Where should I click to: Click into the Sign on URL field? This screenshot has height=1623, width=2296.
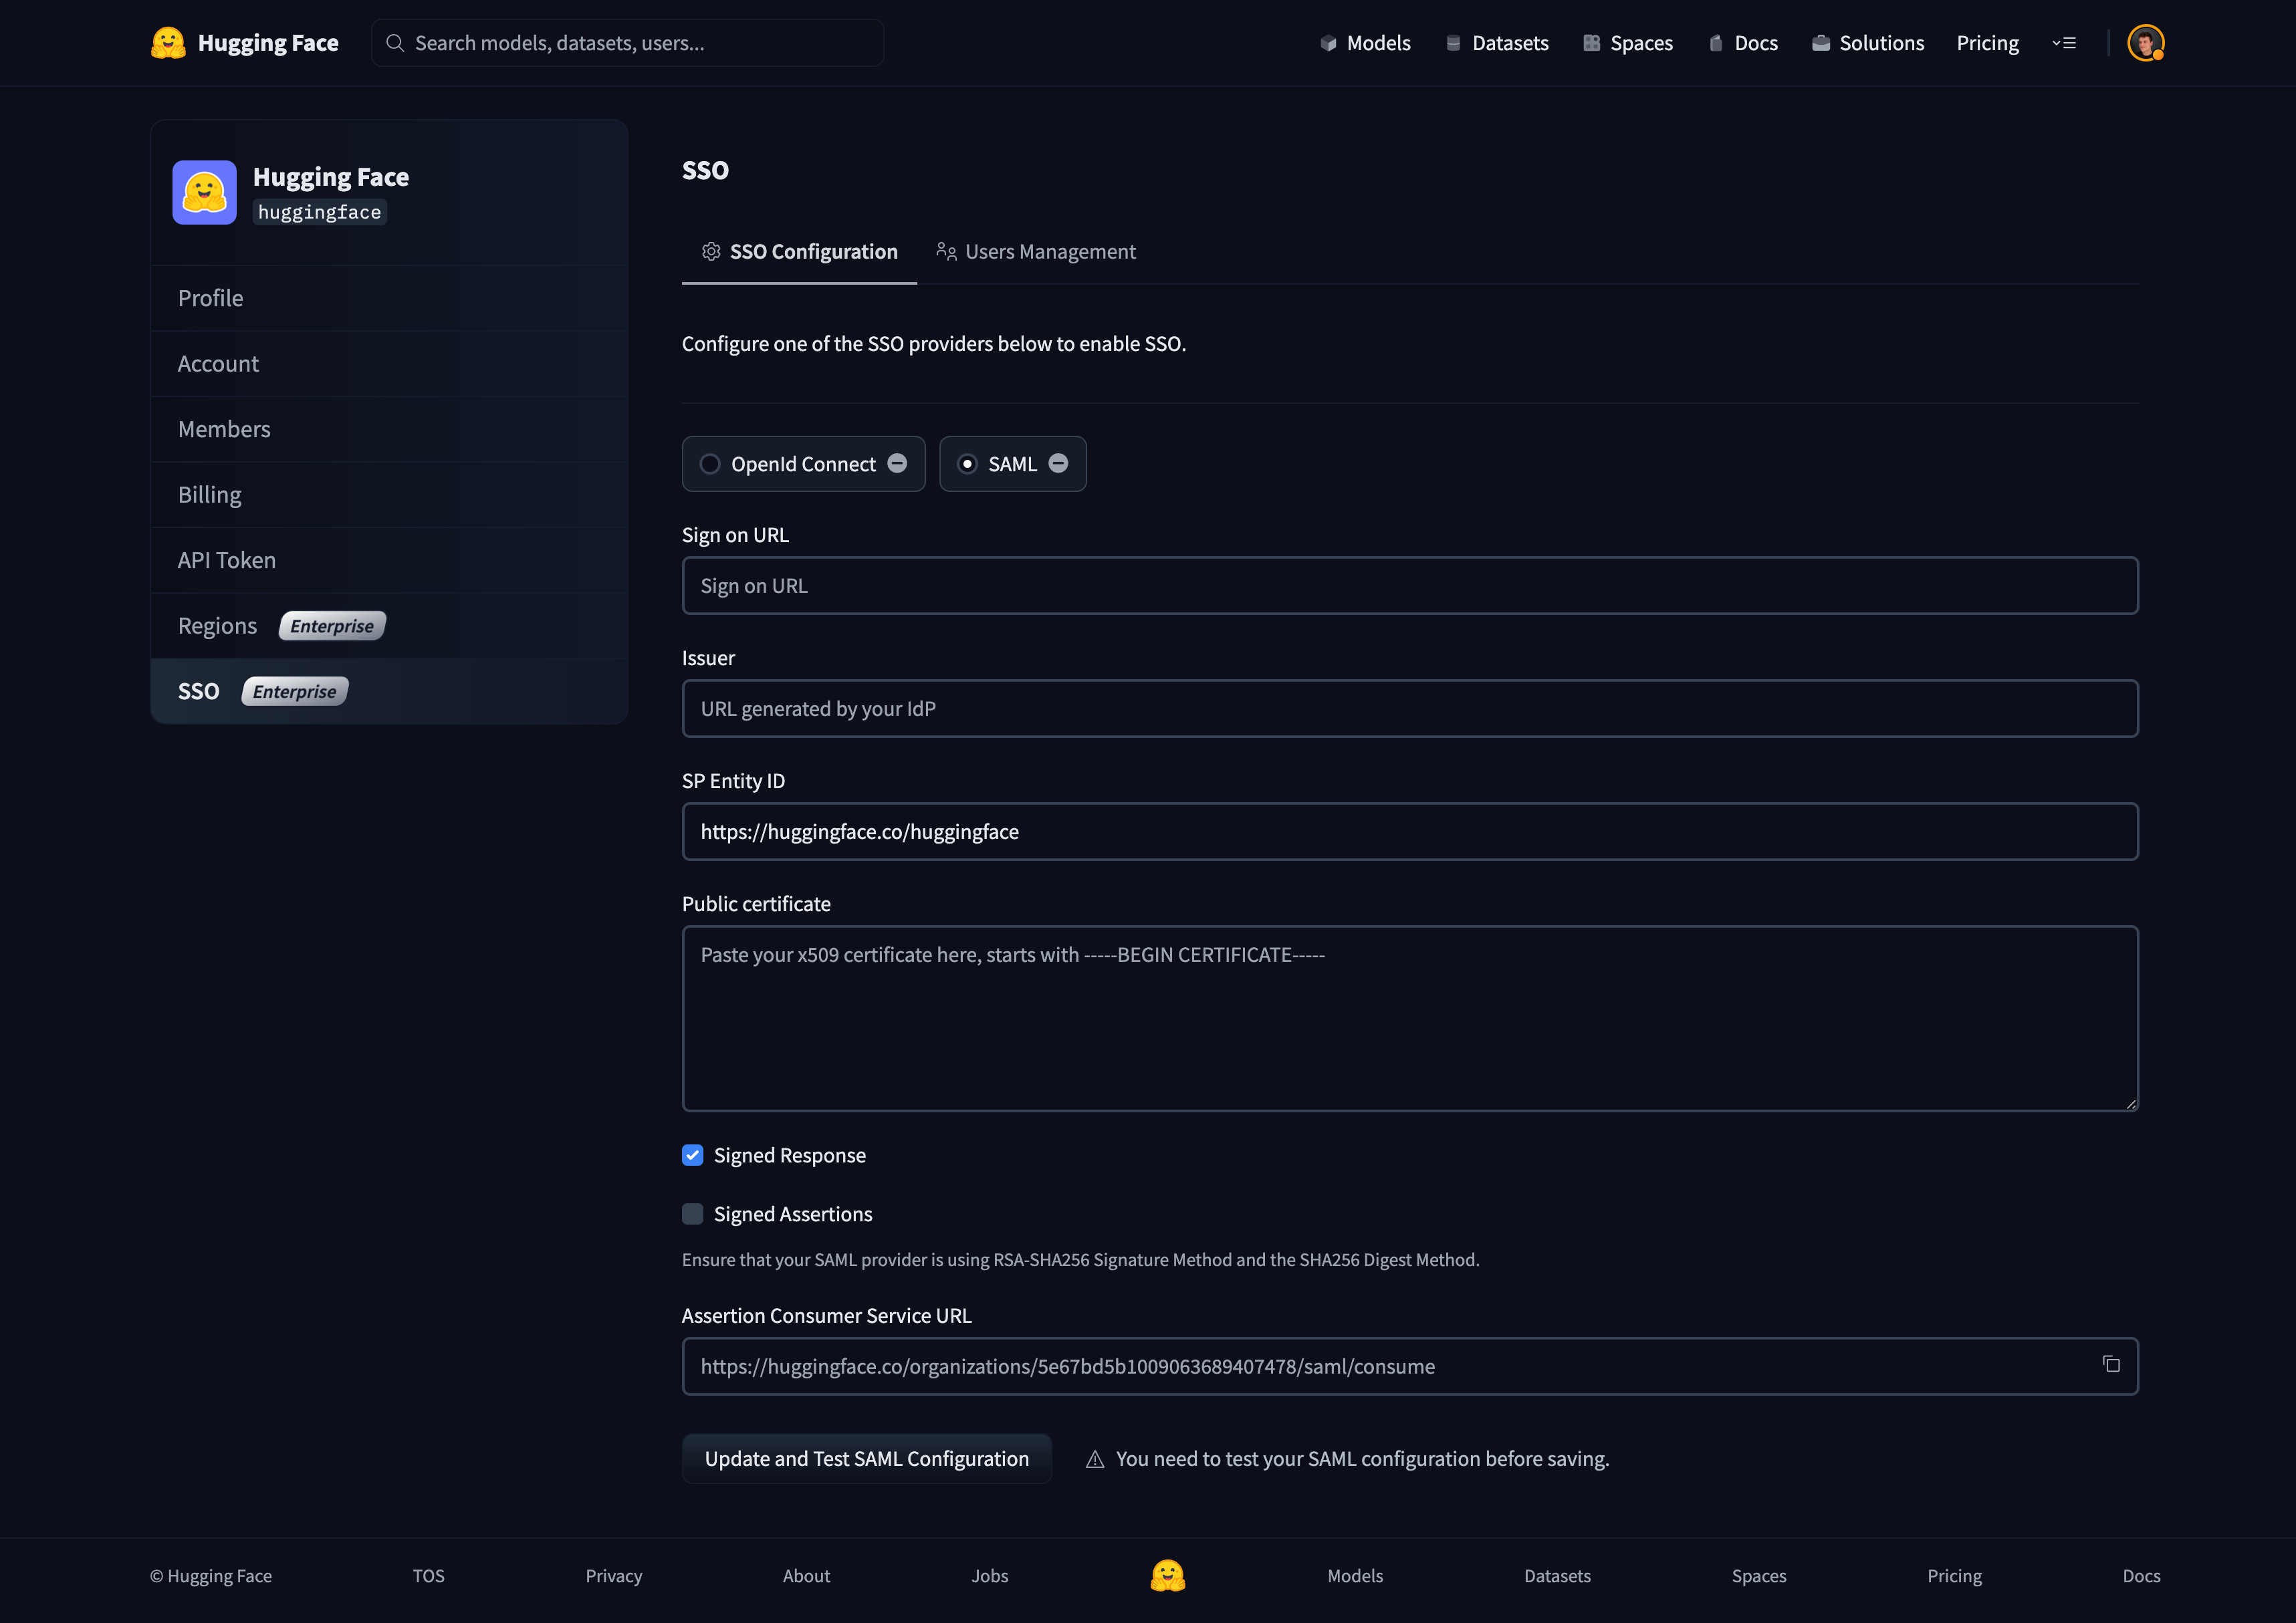1409,586
